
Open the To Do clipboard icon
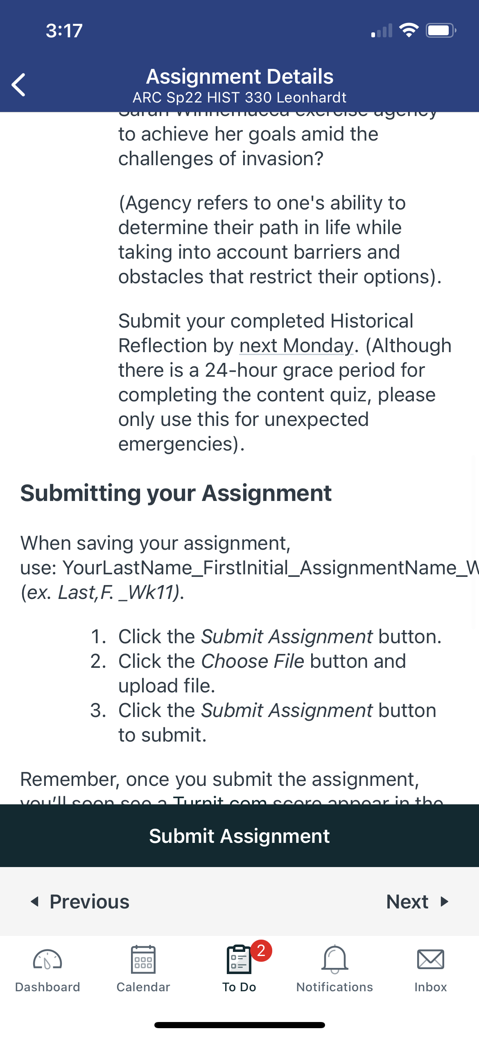point(239,959)
